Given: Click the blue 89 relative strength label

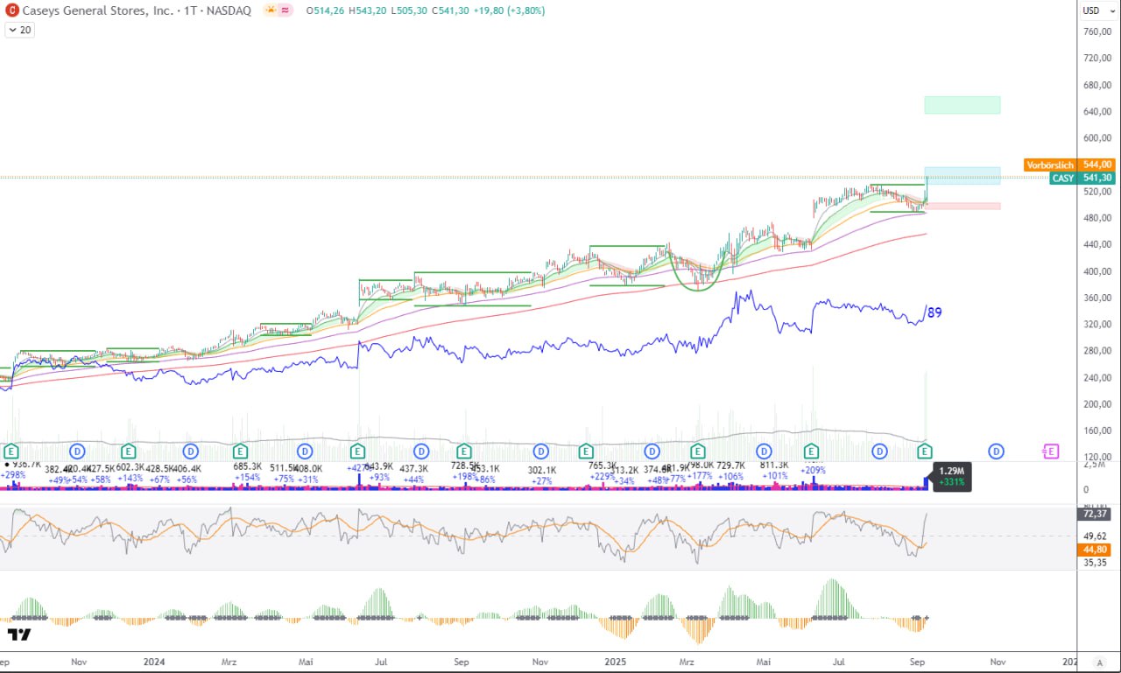Looking at the screenshot, I should pos(934,312).
